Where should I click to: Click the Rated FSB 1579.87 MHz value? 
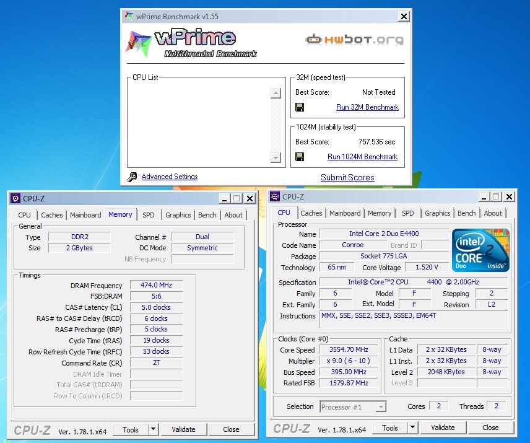click(349, 383)
